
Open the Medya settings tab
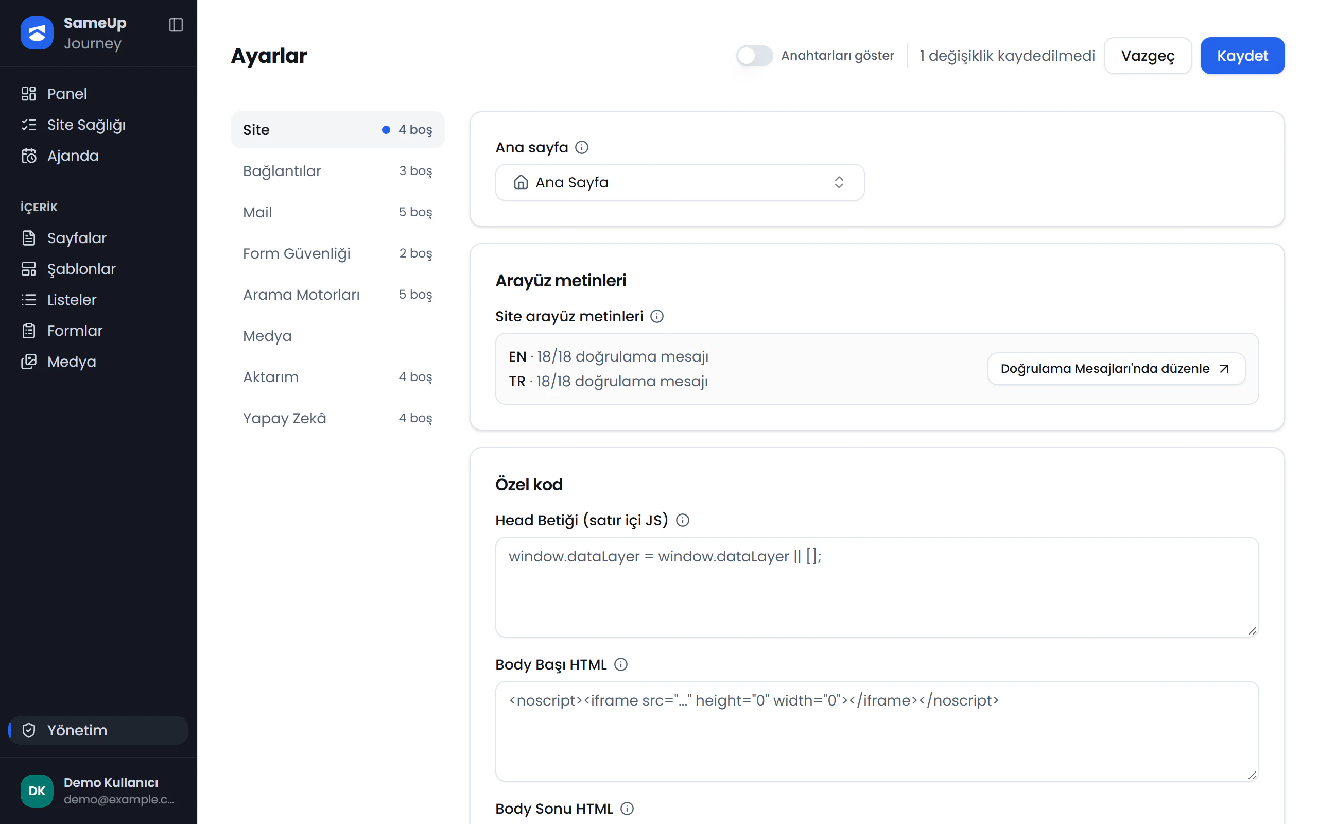[x=337, y=336]
